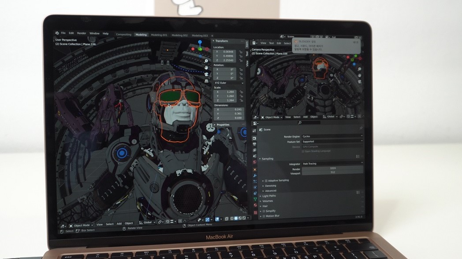This screenshot has width=462, height=259.
Task: Lock the Location X axis
Action: pos(241,52)
